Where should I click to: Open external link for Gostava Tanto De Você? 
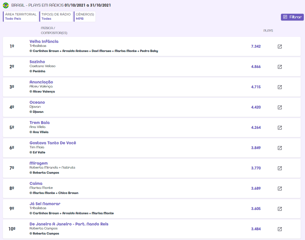point(280,148)
